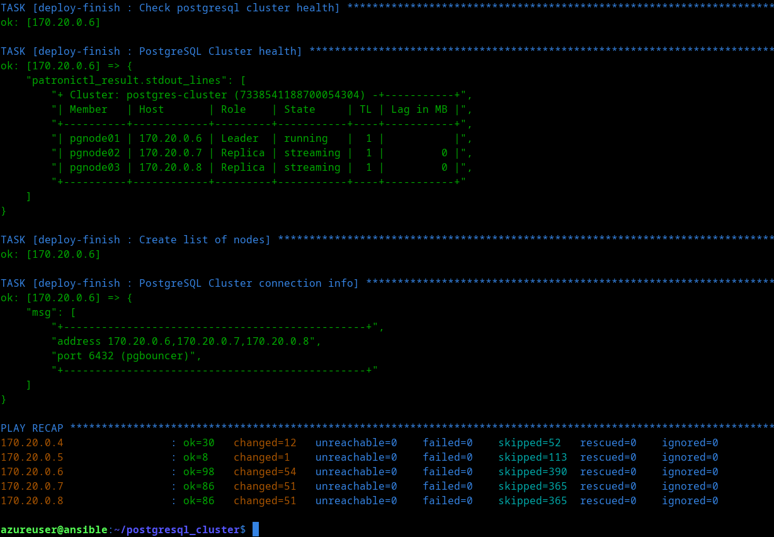The width and height of the screenshot is (774, 537).
Task: Click 'failed=0' in the 170.20.0.4 row
Action: [x=448, y=442]
